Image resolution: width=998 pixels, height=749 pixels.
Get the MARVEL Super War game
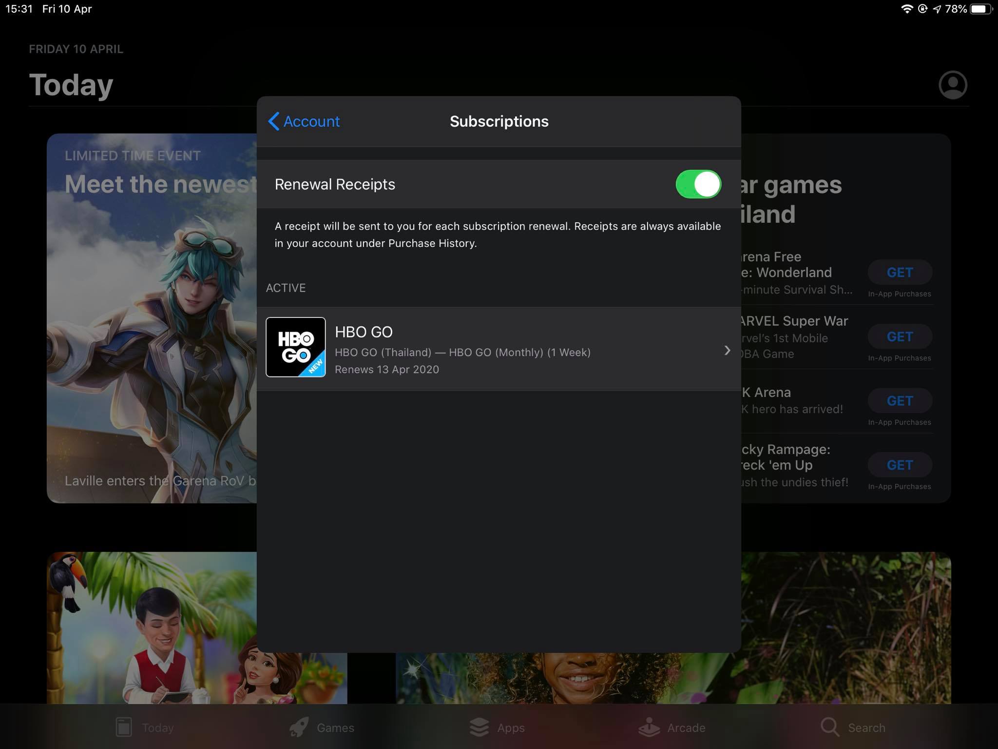point(900,337)
